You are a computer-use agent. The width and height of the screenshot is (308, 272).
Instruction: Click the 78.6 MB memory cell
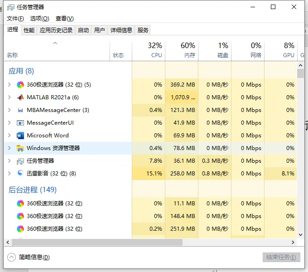(182, 148)
